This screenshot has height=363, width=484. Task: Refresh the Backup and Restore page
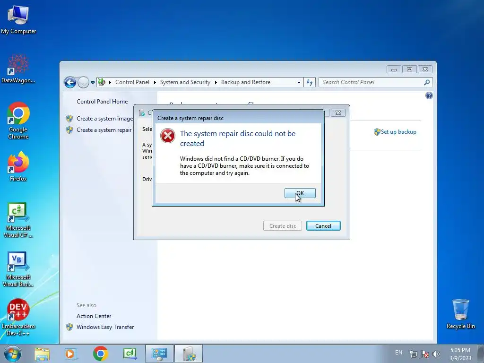click(x=310, y=82)
